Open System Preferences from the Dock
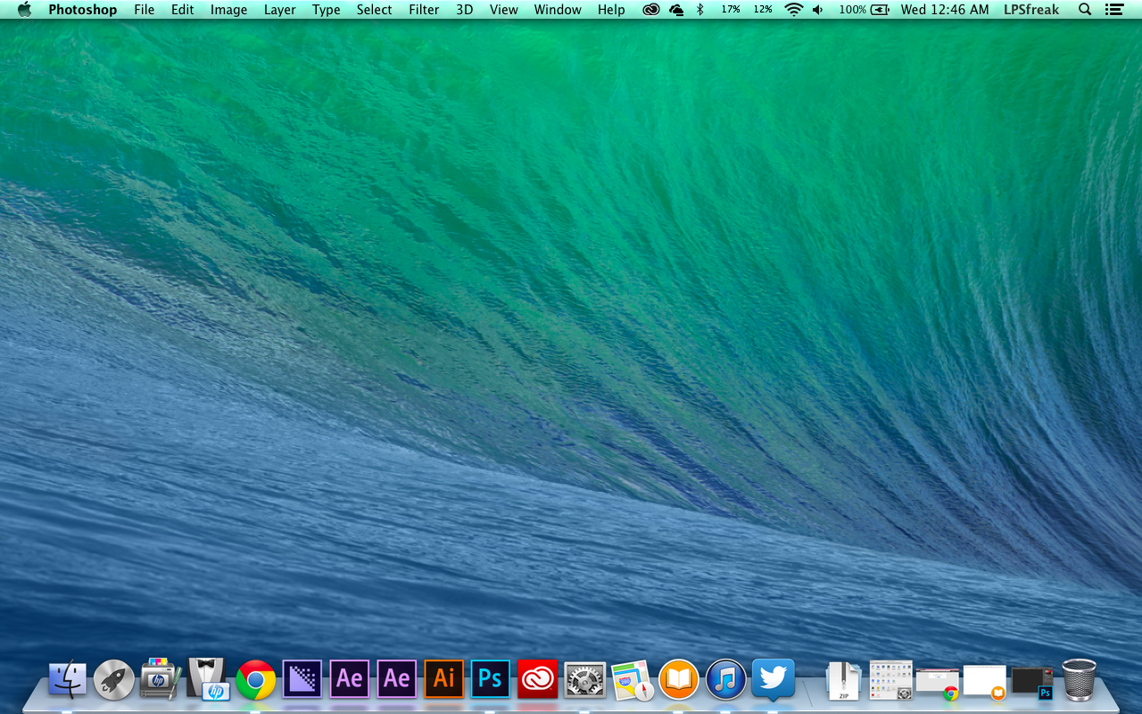The image size is (1142, 714). [585, 680]
